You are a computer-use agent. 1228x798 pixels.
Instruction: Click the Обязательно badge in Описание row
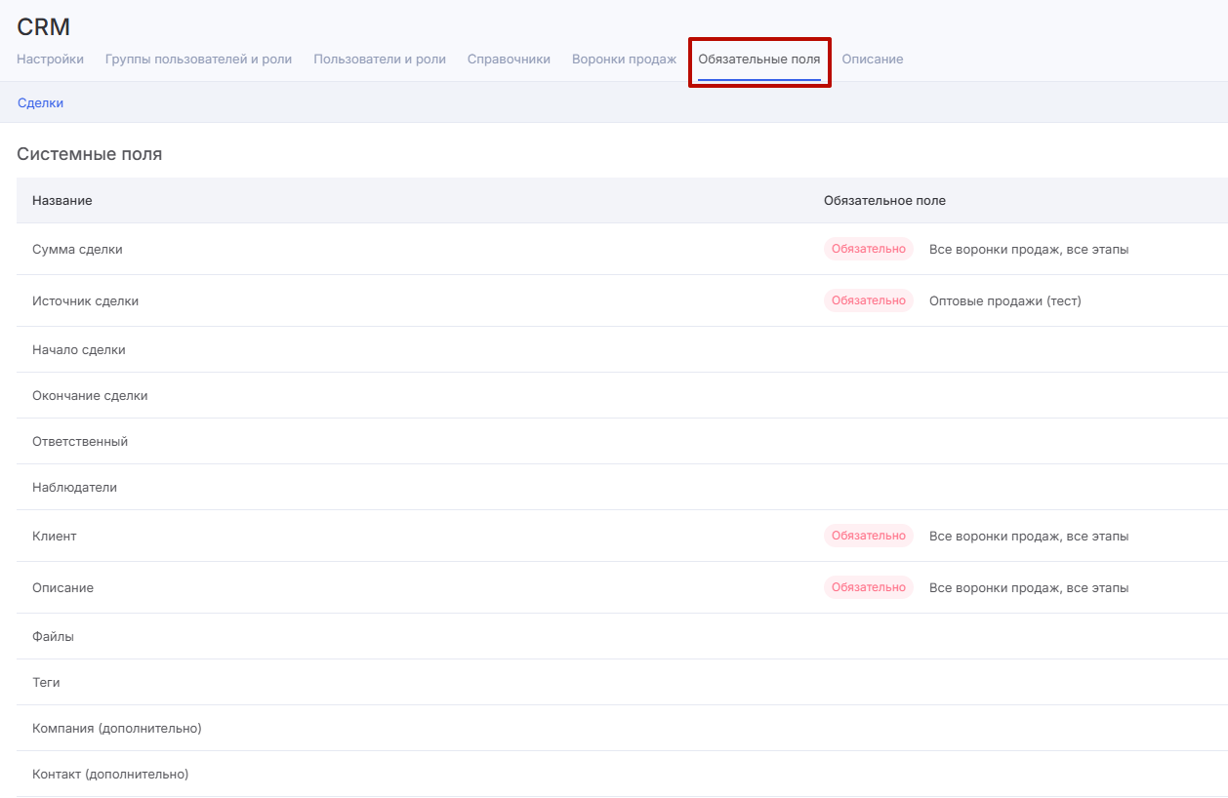click(868, 587)
